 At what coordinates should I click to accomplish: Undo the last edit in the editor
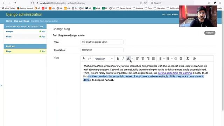84,59
